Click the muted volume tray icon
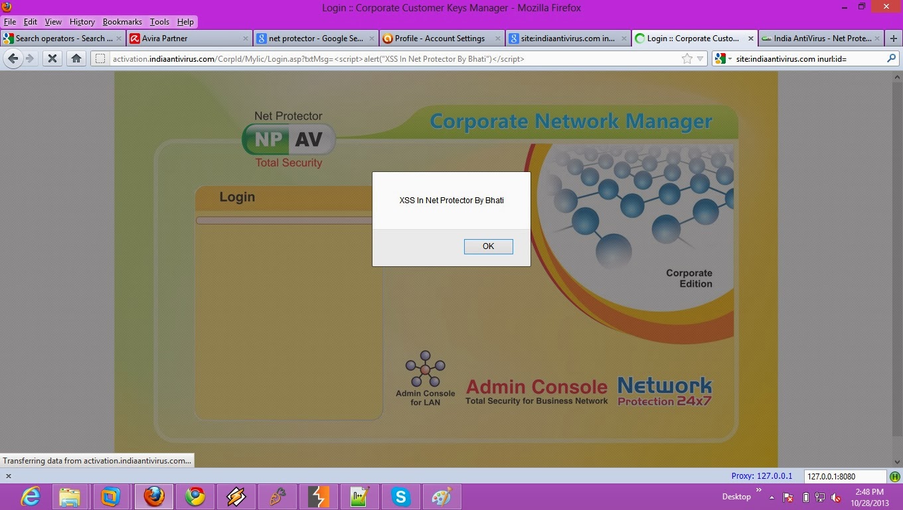Screen dimensions: 903x510 tap(837, 497)
